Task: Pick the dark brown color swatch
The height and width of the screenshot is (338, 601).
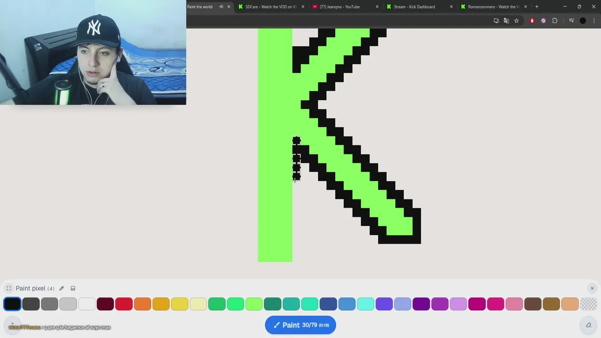Action: (x=533, y=304)
